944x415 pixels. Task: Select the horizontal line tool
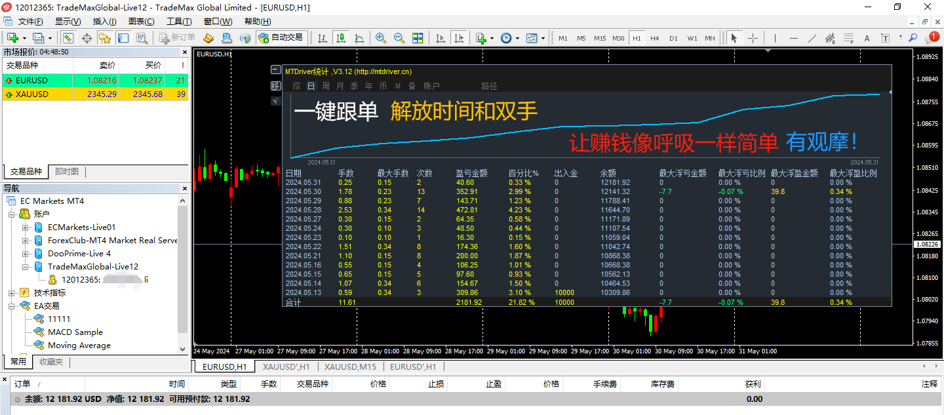pos(794,38)
